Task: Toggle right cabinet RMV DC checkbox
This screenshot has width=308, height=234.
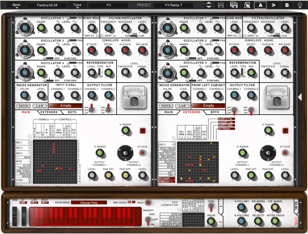Action: coord(240,36)
